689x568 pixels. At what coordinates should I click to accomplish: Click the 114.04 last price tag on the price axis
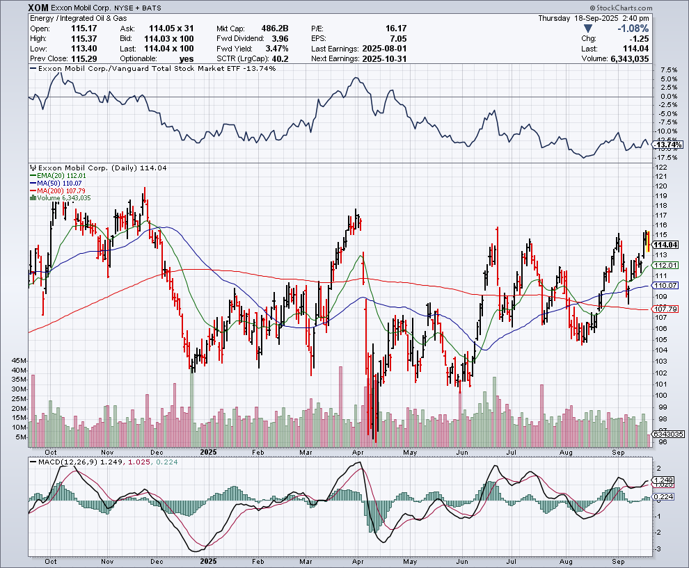pyautogui.click(x=666, y=245)
